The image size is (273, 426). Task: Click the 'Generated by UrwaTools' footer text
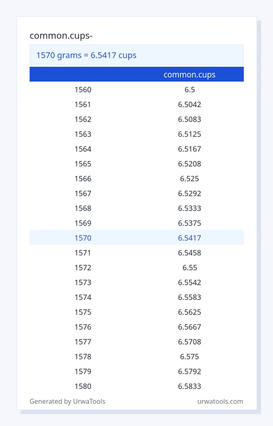[67, 401]
